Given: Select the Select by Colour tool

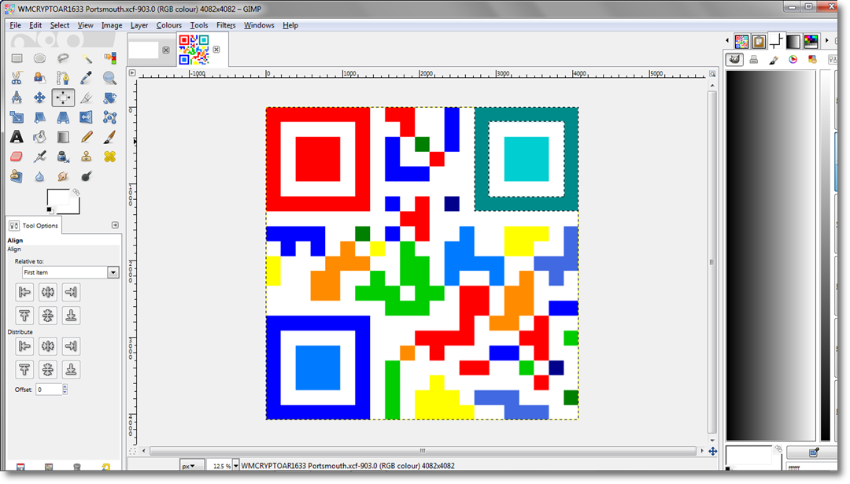Looking at the screenshot, I should click(x=110, y=58).
